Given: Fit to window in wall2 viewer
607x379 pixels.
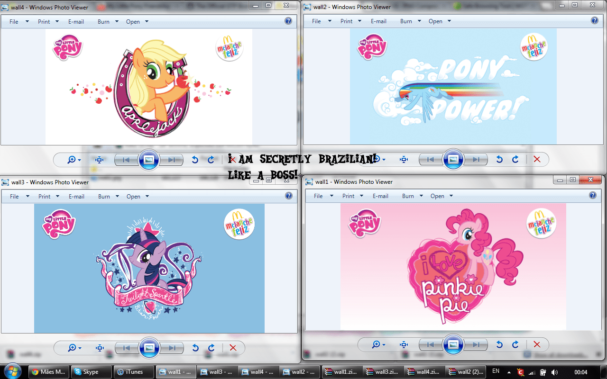Looking at the screenshot, I should coord(404,159).
